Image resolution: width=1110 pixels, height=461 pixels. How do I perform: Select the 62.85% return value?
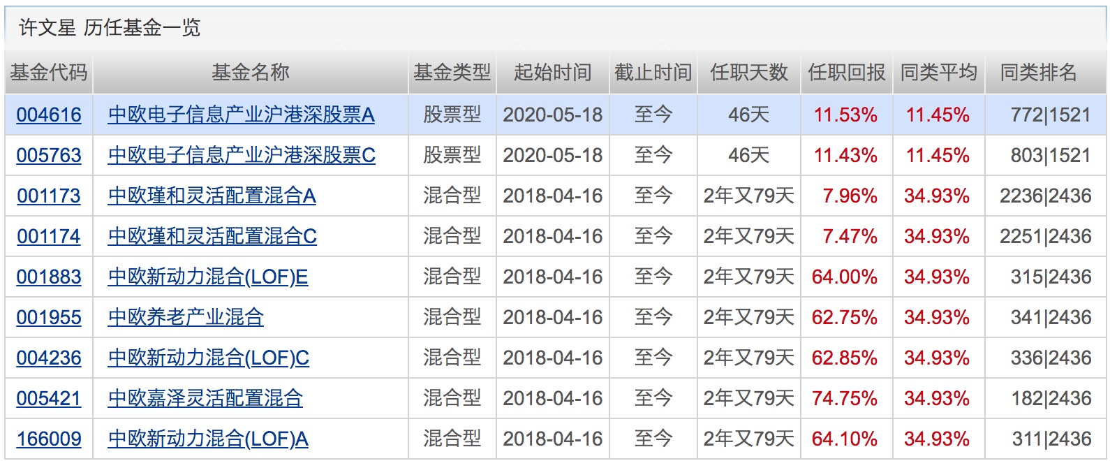tap(845, 358)
